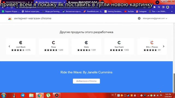Open File Explorer from the taskbar
The height and width of the screenshot is (98, 175).
[x=31, y=95]
